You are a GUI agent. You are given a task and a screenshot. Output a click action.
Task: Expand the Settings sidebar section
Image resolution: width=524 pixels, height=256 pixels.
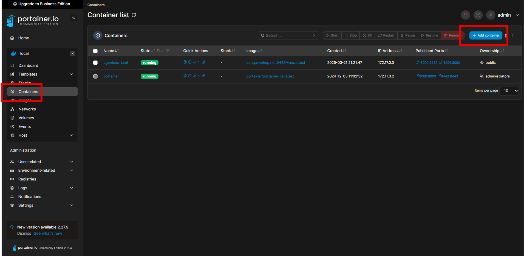pyautogui.click(x=71, y=205)
